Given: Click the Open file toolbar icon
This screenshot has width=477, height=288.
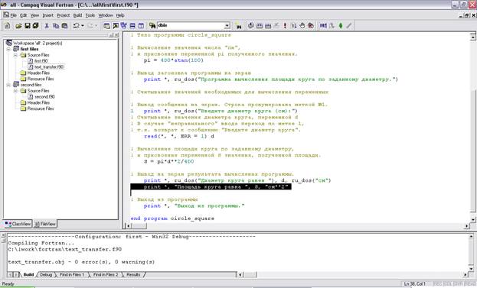Looking at the screenshot, I should click(x=18, y=26).
